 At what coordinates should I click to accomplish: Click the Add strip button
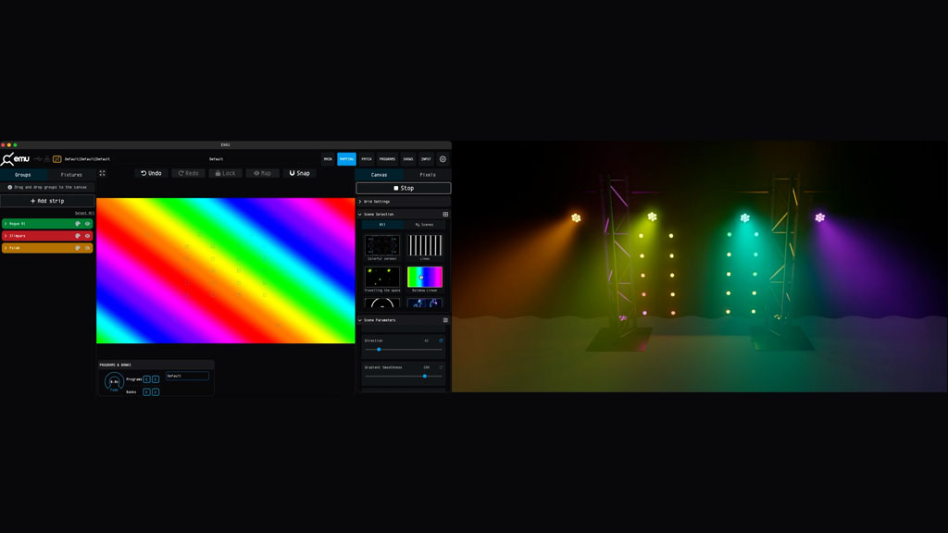(47, 201)
